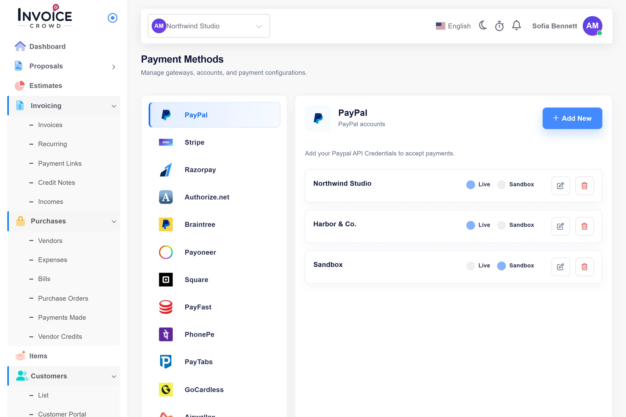Click the Estimates pie chart icon

pos(19,85)
